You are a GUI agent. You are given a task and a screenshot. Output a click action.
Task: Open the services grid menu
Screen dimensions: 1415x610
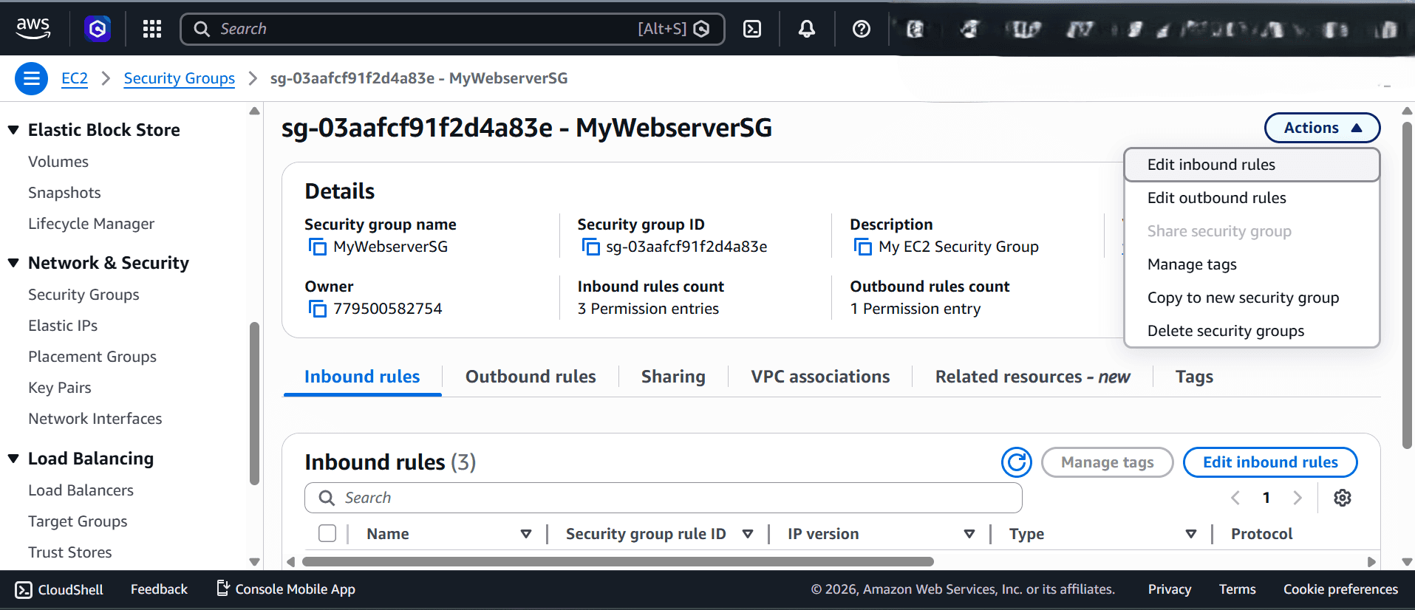(152, 29)
